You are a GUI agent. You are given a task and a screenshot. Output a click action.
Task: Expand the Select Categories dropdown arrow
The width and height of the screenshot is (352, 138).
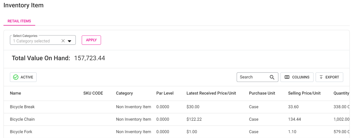coord(69,41)
